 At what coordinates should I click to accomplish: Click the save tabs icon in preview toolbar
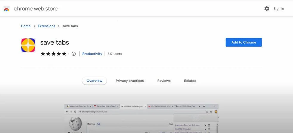point(216,112)
